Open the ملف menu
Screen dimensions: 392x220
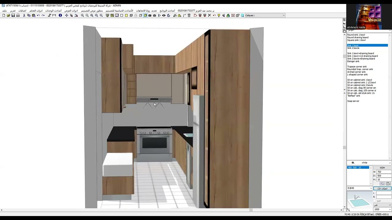[4, 11]
